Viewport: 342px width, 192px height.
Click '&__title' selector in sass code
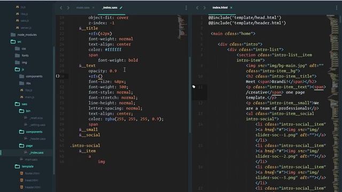(x=89, y=28)
